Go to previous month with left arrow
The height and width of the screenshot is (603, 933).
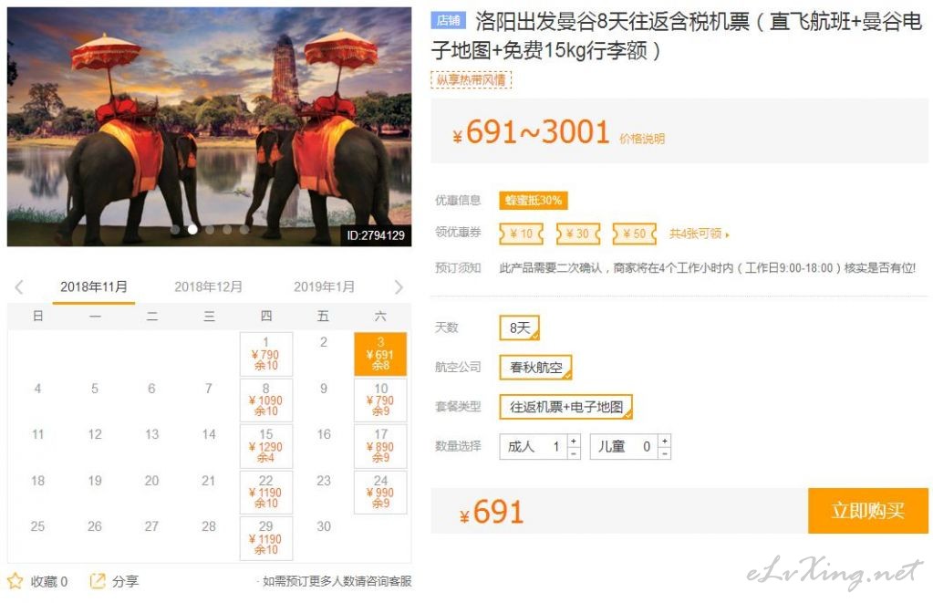[x=19, y=287]
